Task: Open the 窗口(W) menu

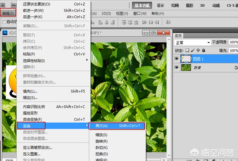Action: (x=140, y=14)
